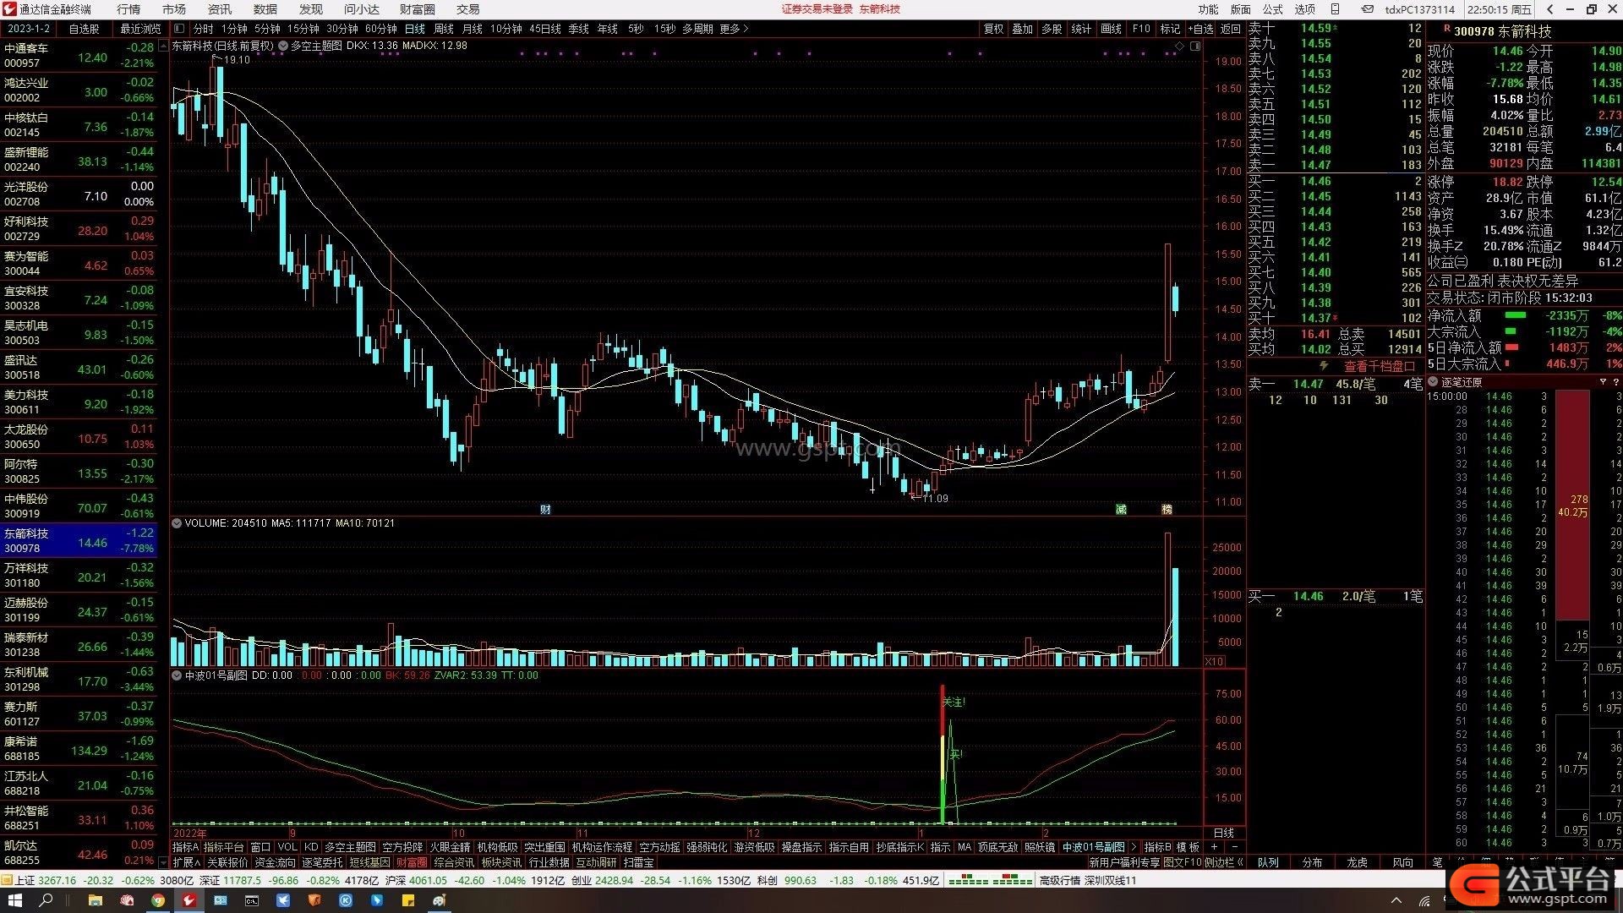This screenshot has width=1623, height=913.
Task: Select 好利科技 002729 in watchlist
Action: pos(79,229)
